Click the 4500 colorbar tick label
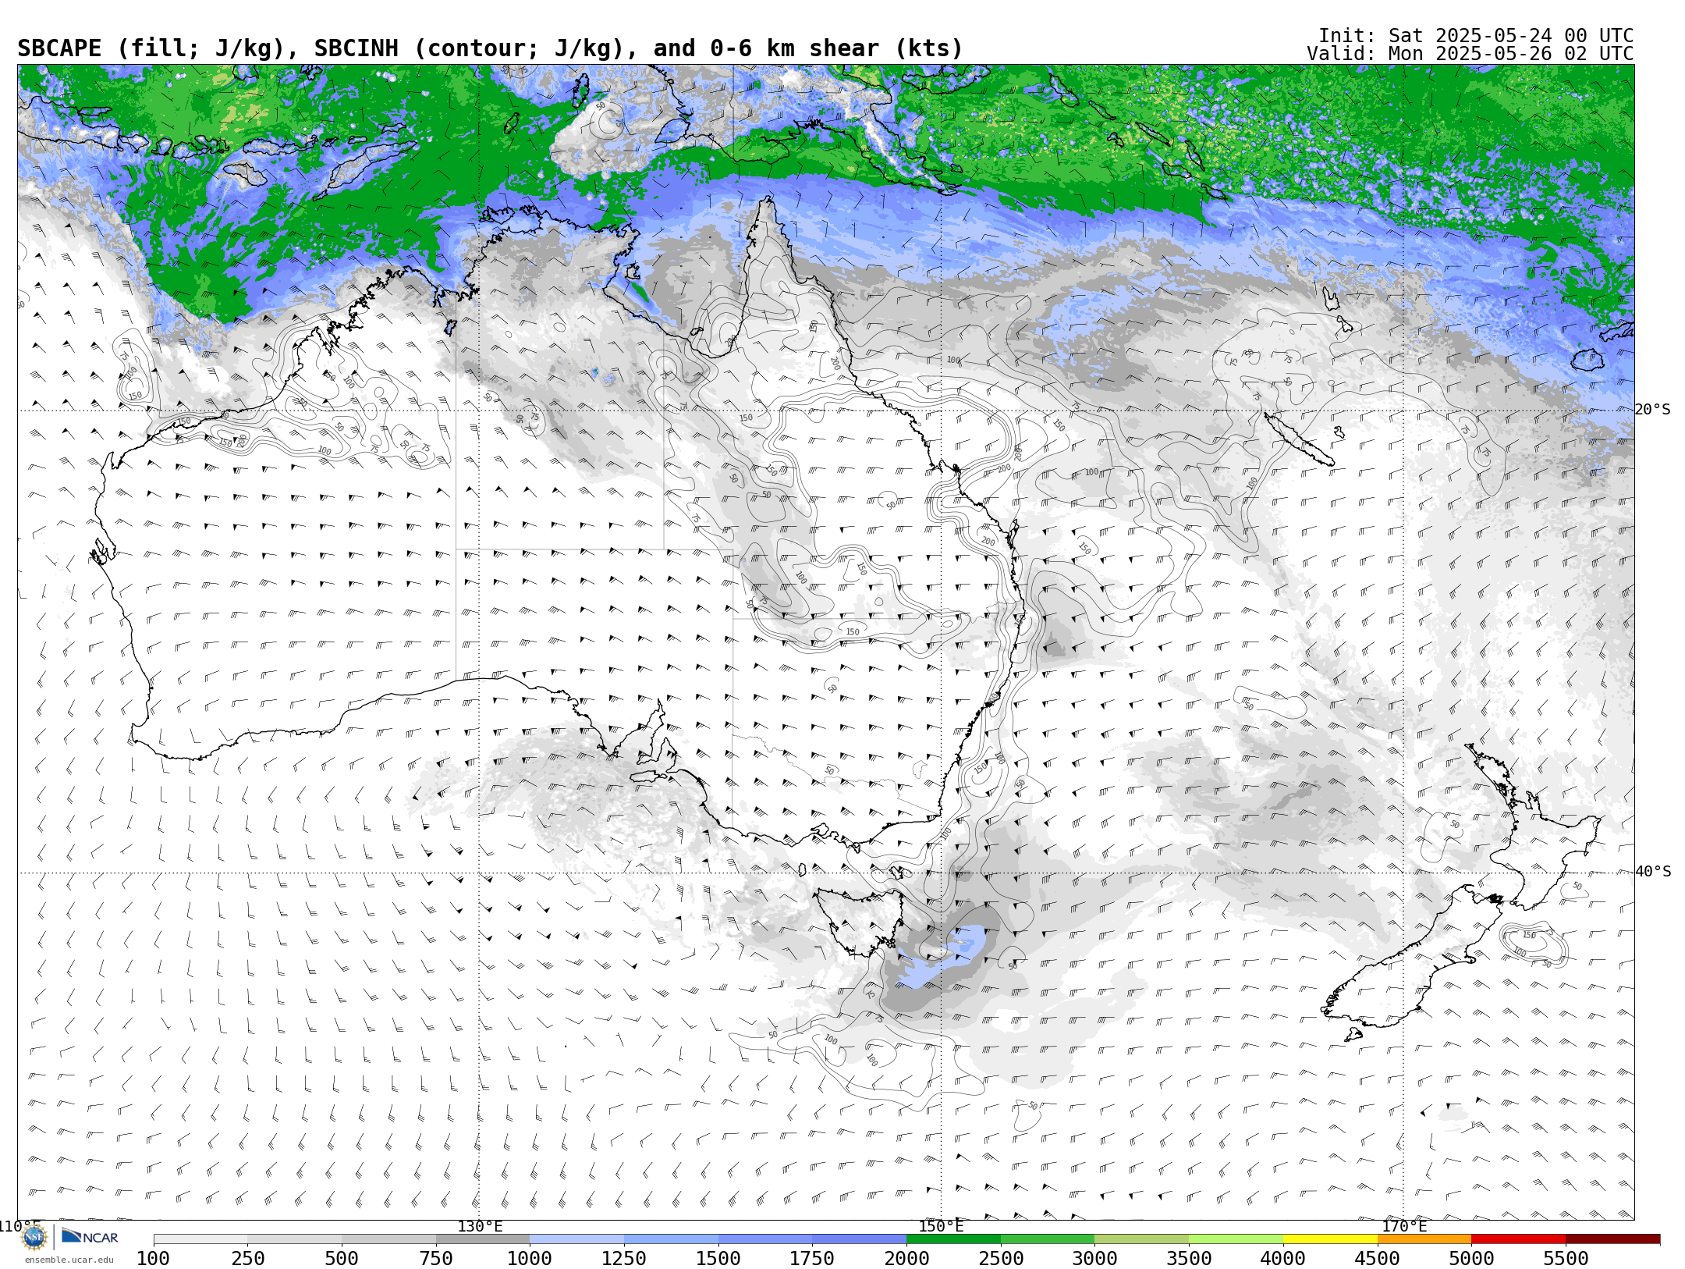The height and width of the screenshot is (1269, 1685). 1378,1259
